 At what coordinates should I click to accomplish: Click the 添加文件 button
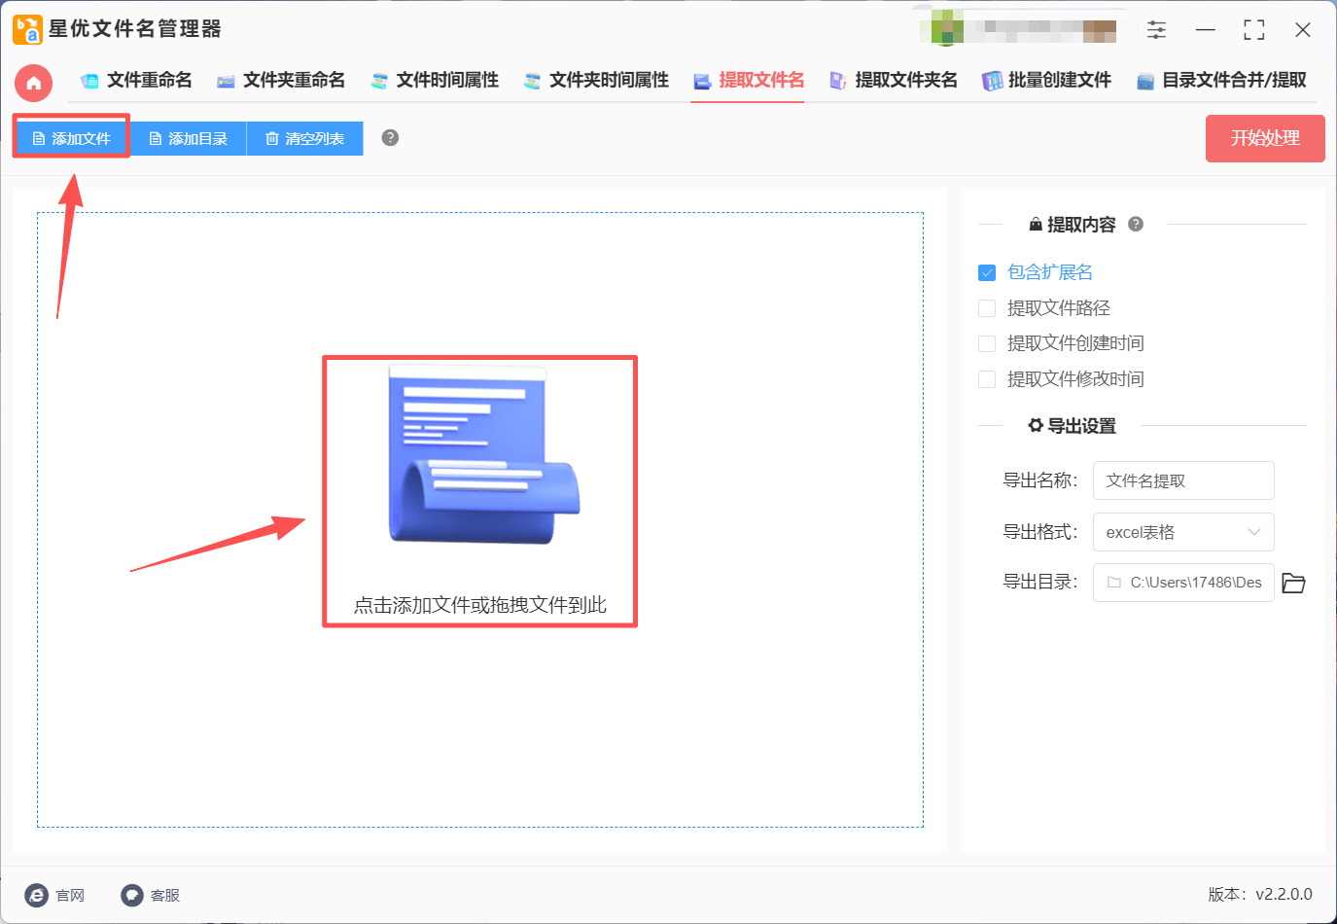(x=71, y=138)
